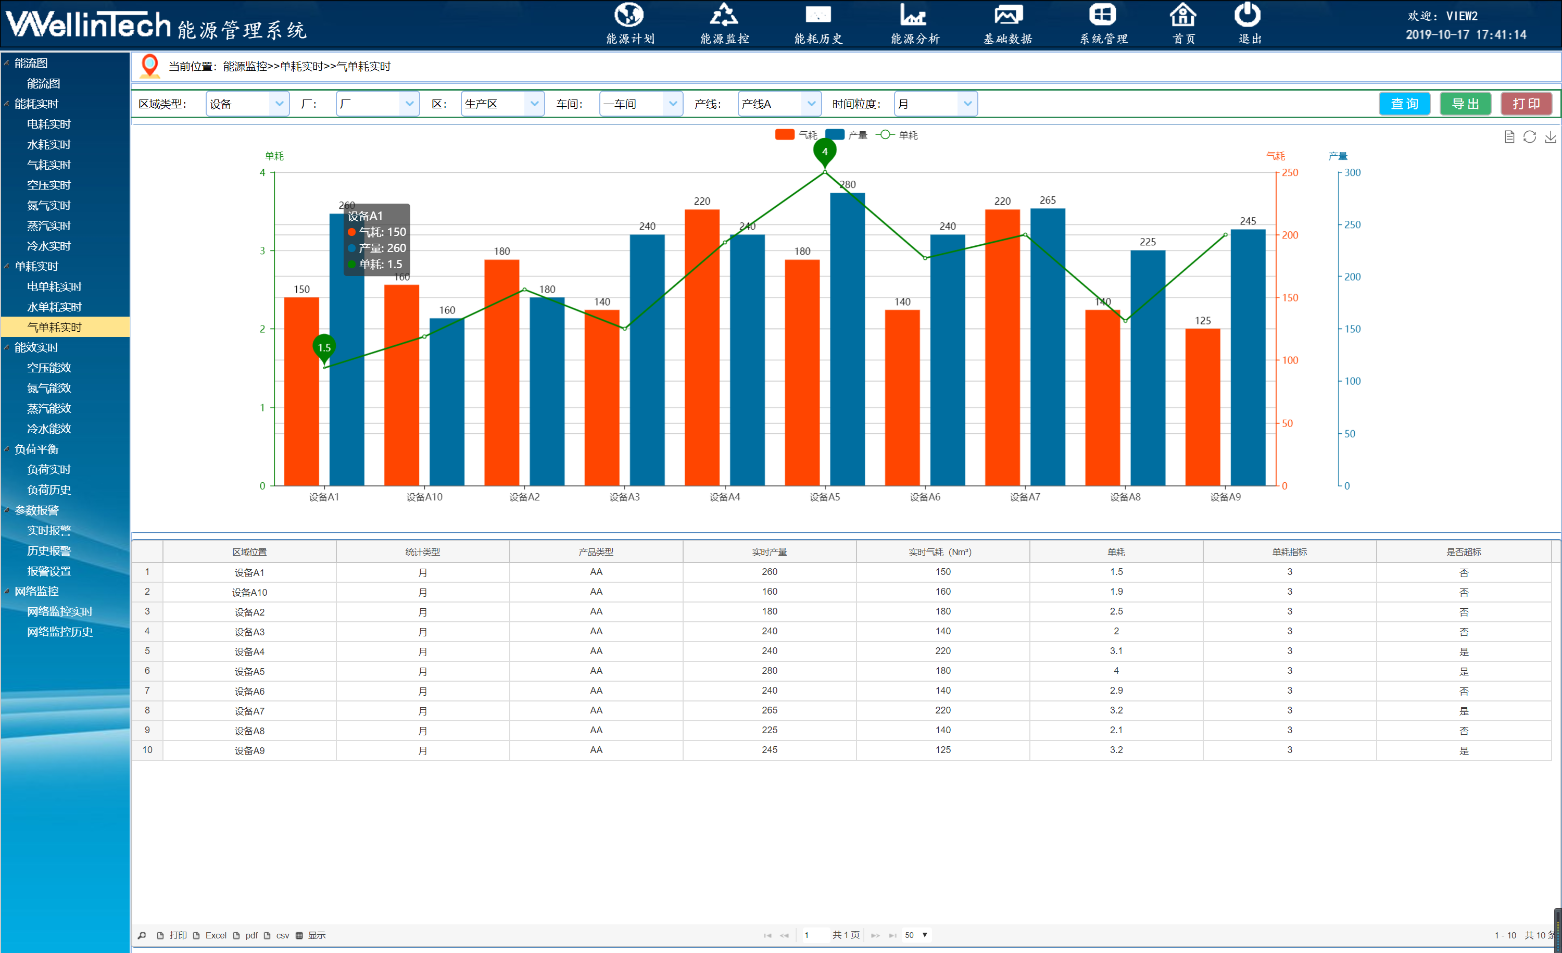Toggle 气耗 series in chart legend

point(796,134)
